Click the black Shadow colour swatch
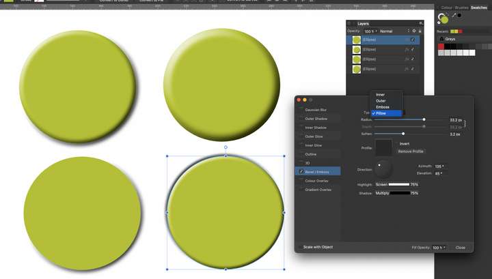The image size is (492, 279). (x=400, y=193)
